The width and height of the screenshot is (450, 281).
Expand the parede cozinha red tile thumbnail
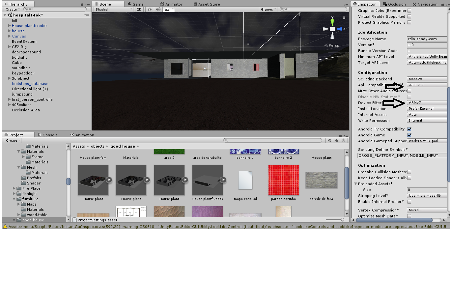[283, 180]
